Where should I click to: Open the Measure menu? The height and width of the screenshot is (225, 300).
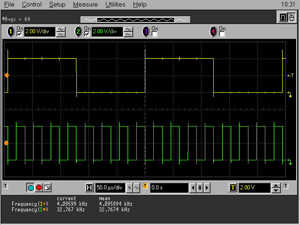point(85,5)
